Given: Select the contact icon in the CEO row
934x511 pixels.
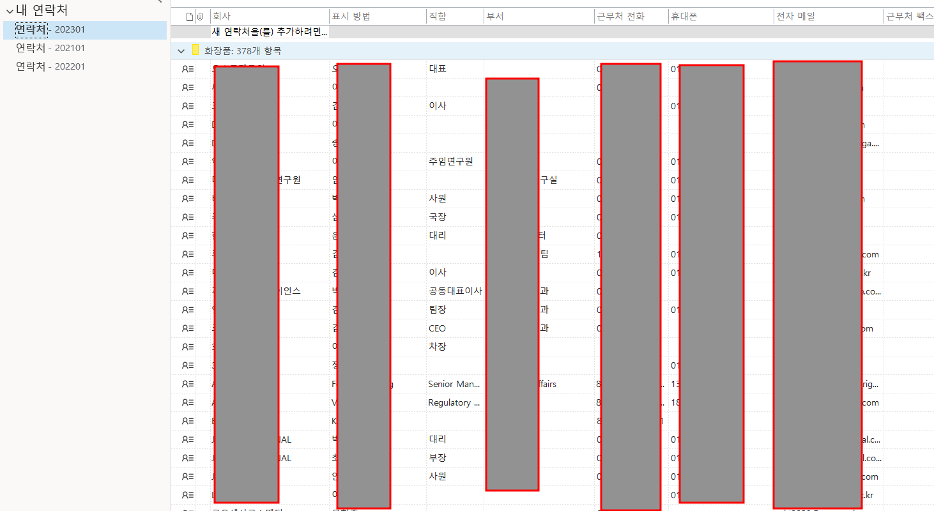Looking at the screenshot, I should coord(188,328).
